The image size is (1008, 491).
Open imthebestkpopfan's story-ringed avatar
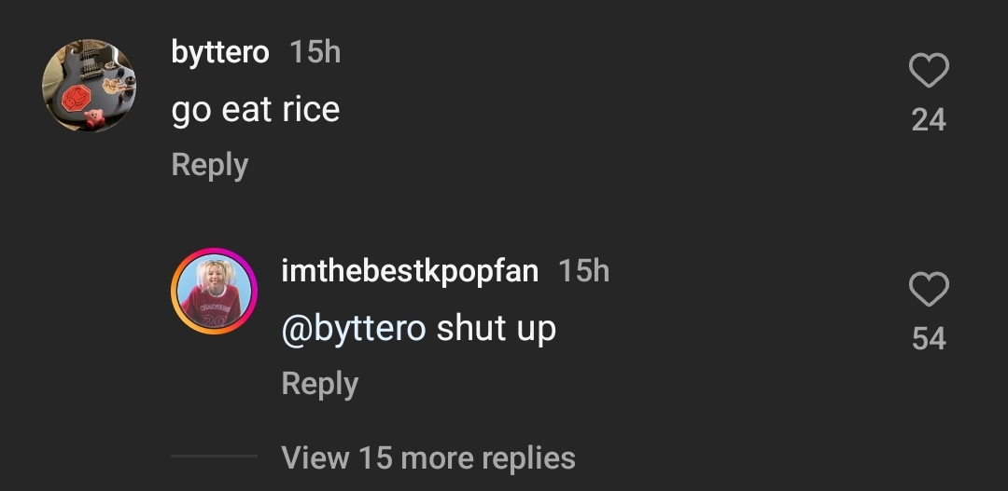215,292
